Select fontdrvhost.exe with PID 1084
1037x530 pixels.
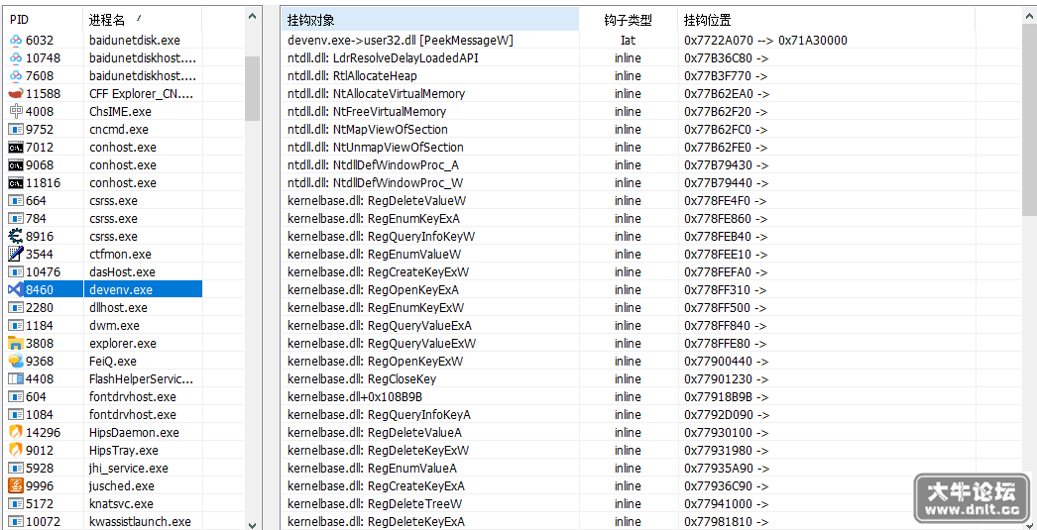104,415
